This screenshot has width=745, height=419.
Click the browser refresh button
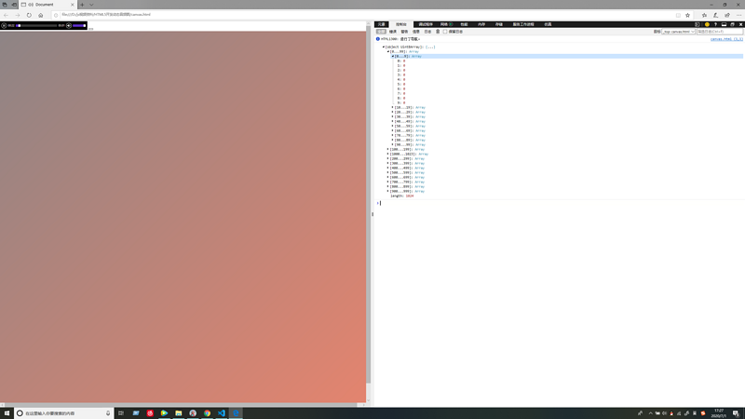pyautogui.click(x=29, y=15)
